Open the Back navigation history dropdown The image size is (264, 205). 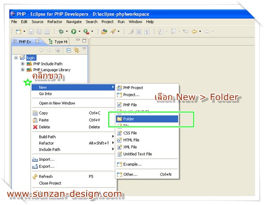point(200,32)
